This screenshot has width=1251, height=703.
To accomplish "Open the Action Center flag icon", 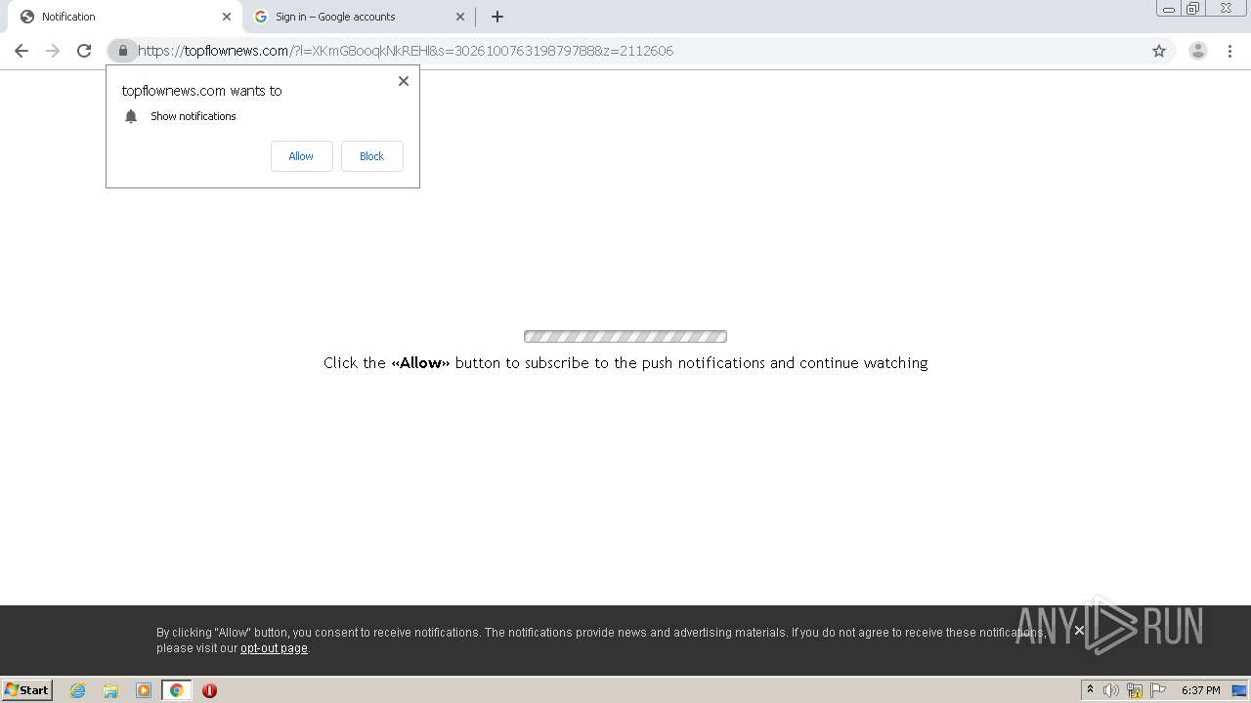I will coord(1158,690).
